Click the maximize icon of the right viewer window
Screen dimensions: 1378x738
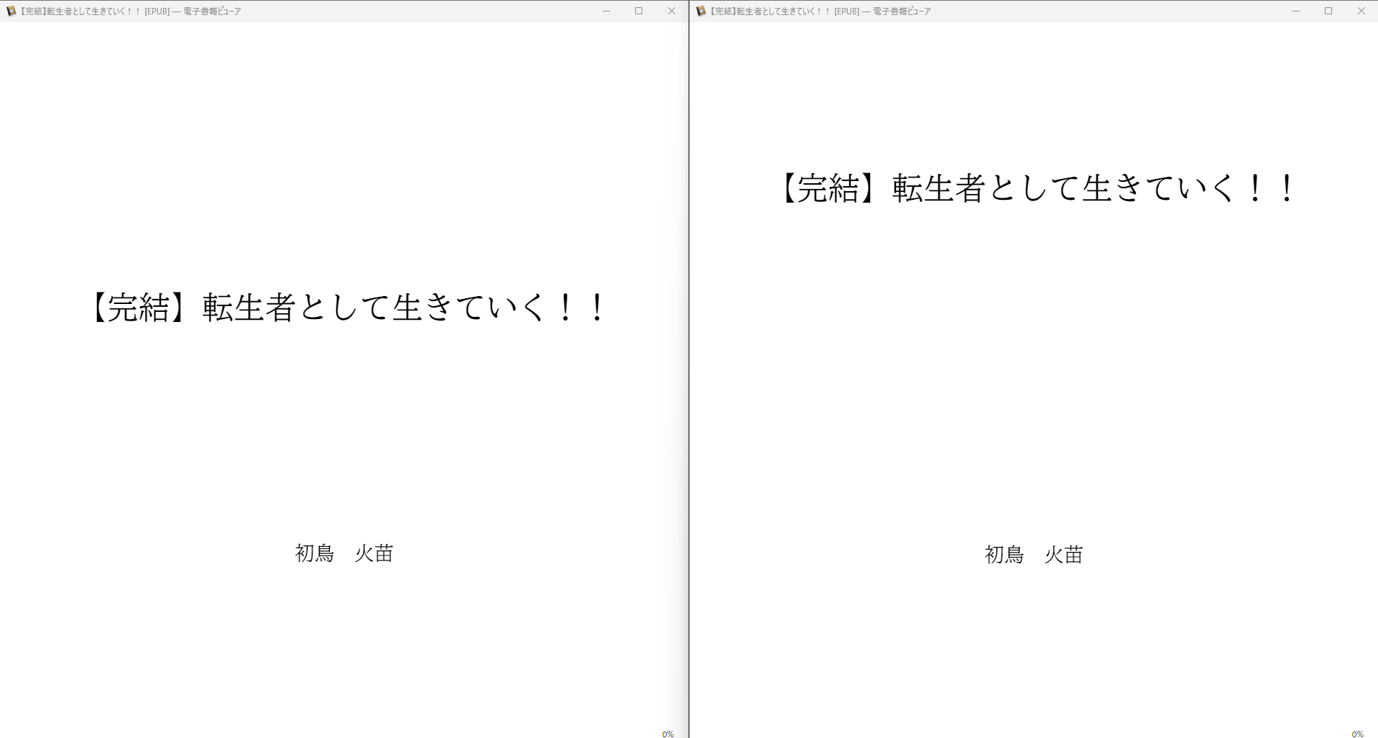pos(1328,11)
